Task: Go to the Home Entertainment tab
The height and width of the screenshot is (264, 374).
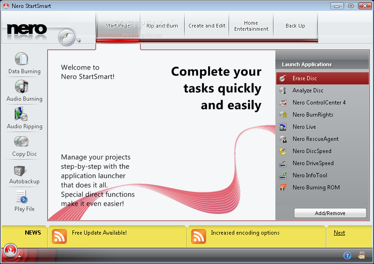Action: pyautogui.click(x=251, y=26)
